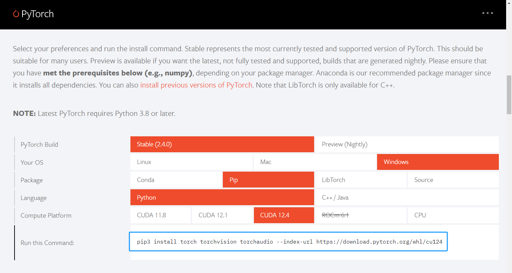Select CPU compute platform
Screen dimensions: 512x273
[x=453, y=215]
